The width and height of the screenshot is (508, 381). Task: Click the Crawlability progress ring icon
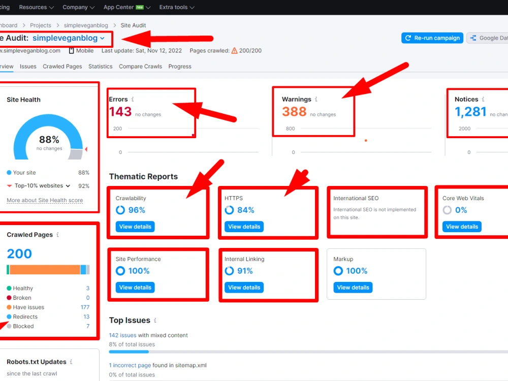pos(120,210)
